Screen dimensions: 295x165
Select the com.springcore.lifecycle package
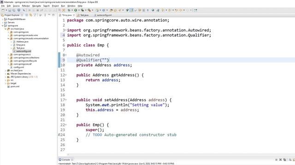pyautogui.click(x=25, y=61)
